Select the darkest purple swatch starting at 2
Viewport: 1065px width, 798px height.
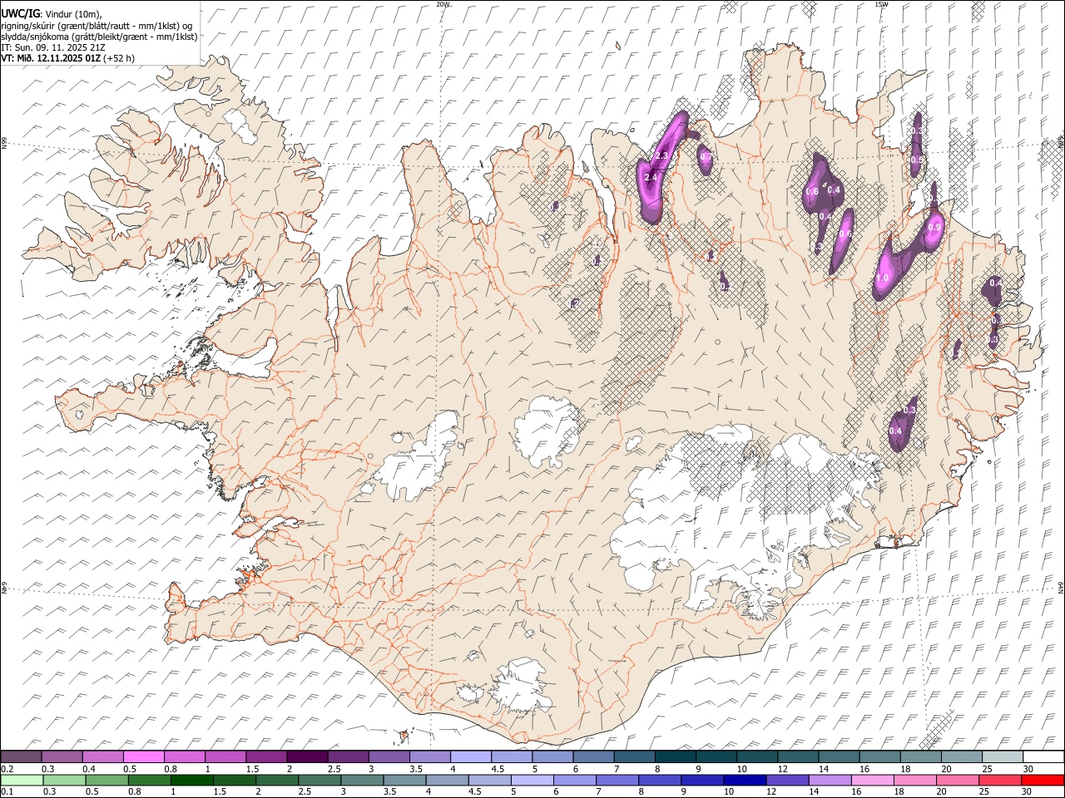(307, 757)
